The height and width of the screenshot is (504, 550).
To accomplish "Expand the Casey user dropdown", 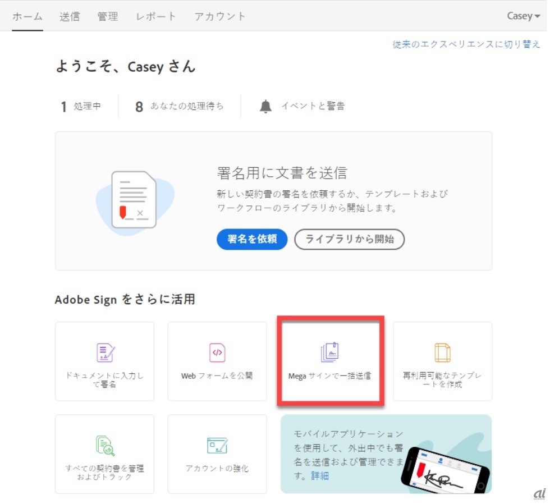I will pyautogui.click(x=523, y=16).
